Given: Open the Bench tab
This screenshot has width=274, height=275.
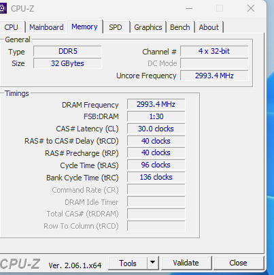Looking at the screenshot, I should tap(180, 27).
